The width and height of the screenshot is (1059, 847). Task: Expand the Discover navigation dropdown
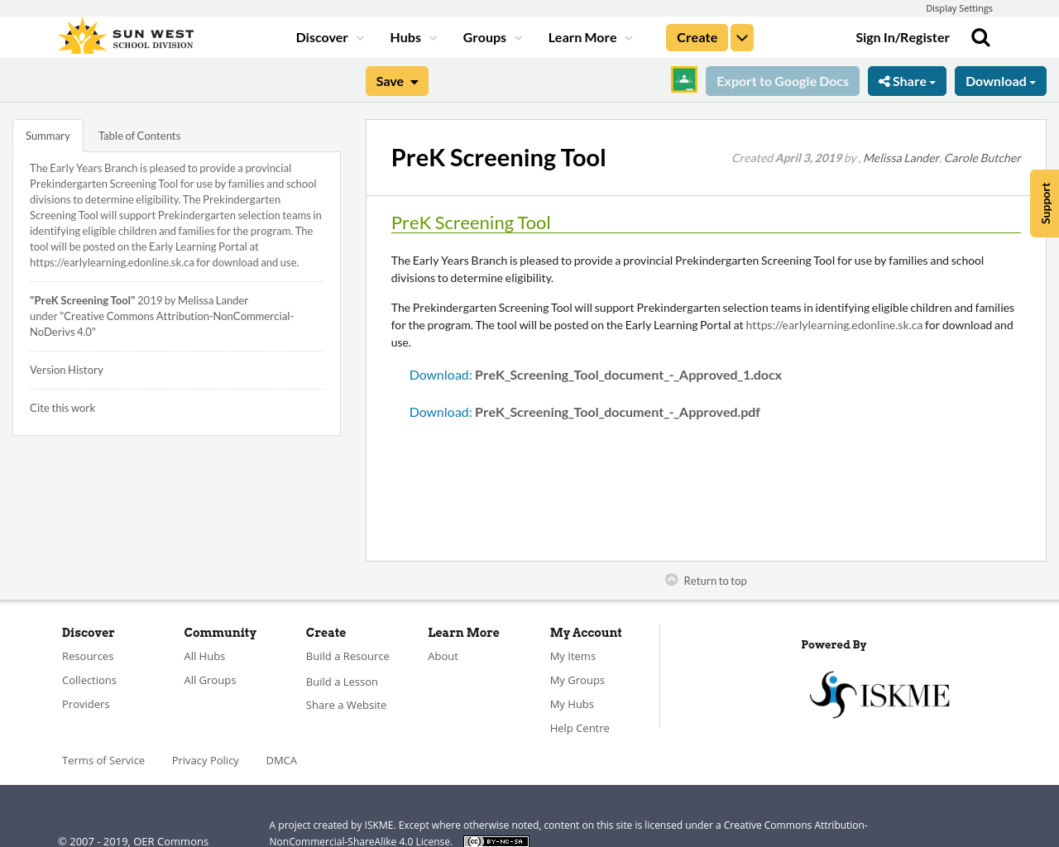tap(328, 36)
